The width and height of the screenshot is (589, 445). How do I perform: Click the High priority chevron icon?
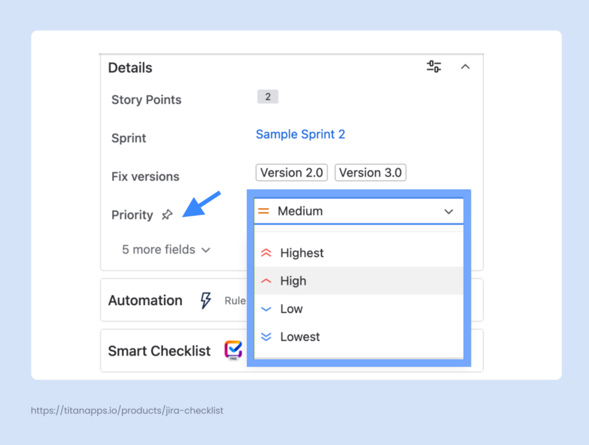pyautogui.click(x=266, y=281)
